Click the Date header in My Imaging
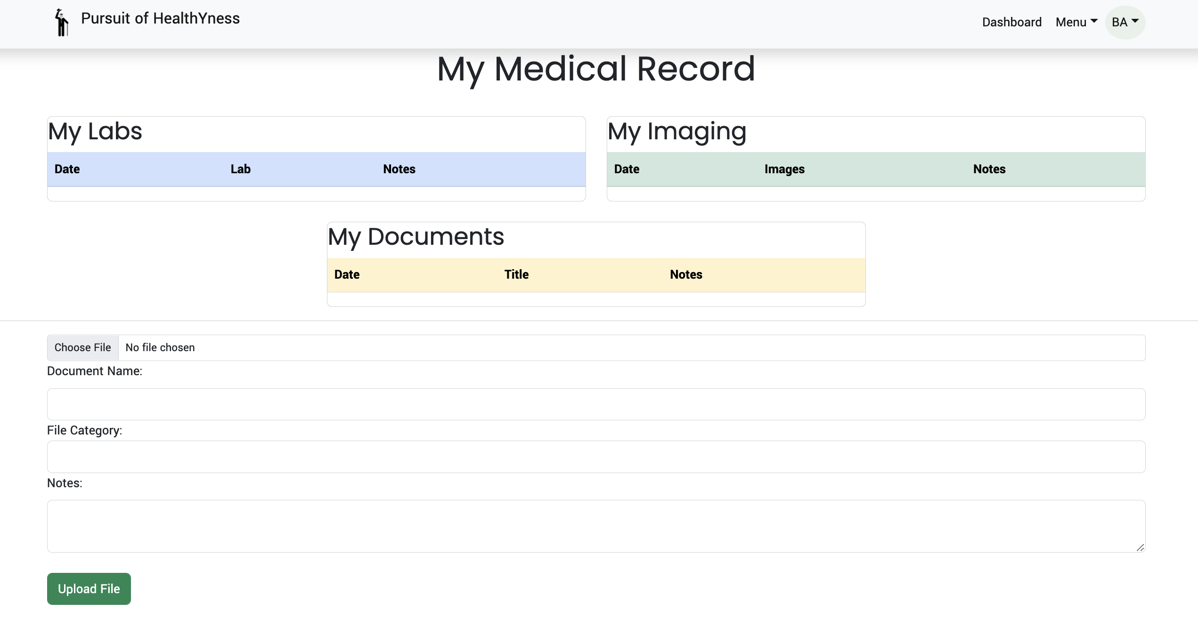 [627, 169]
